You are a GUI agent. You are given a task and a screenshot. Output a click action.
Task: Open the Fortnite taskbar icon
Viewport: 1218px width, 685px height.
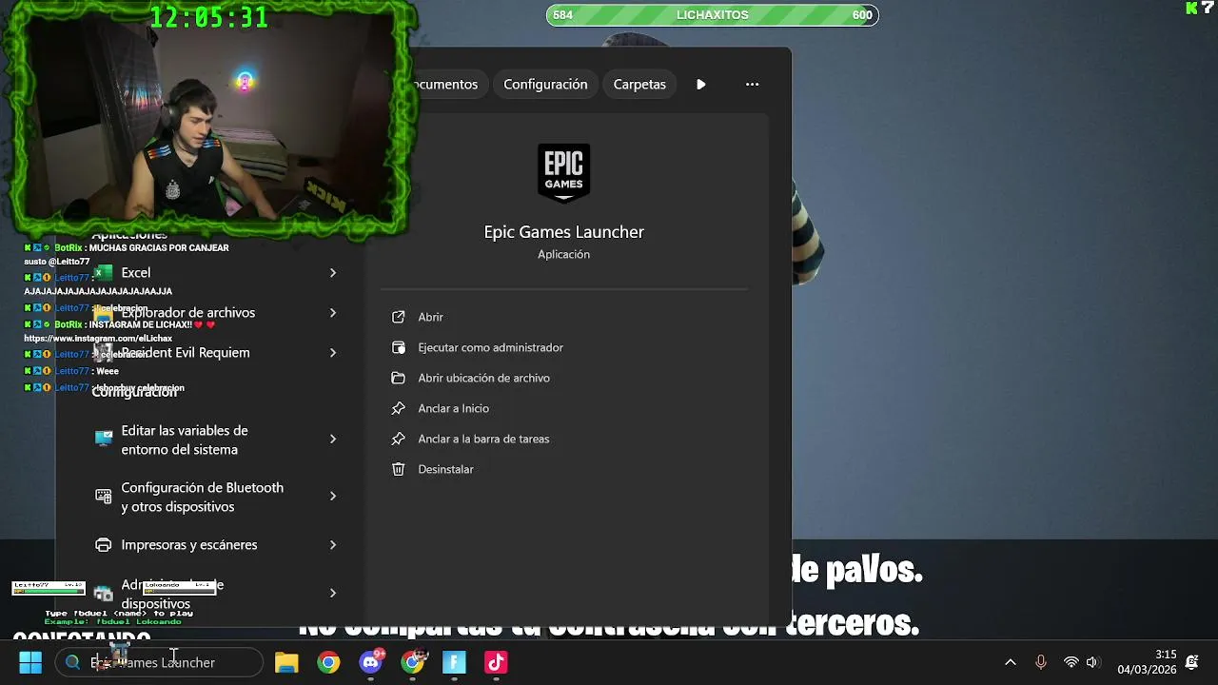point(454,662)
